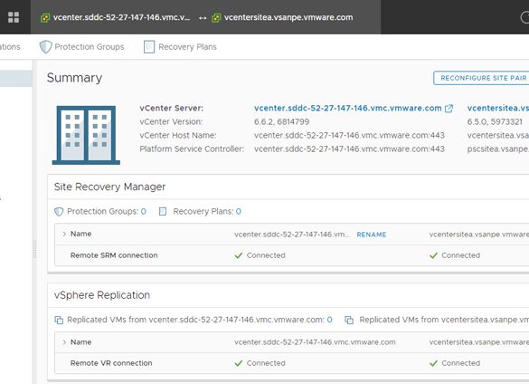This screenshot has width=529, height=384.
Task: Click the Protection Groups count 0 link
Action: [x=144, y=212]
